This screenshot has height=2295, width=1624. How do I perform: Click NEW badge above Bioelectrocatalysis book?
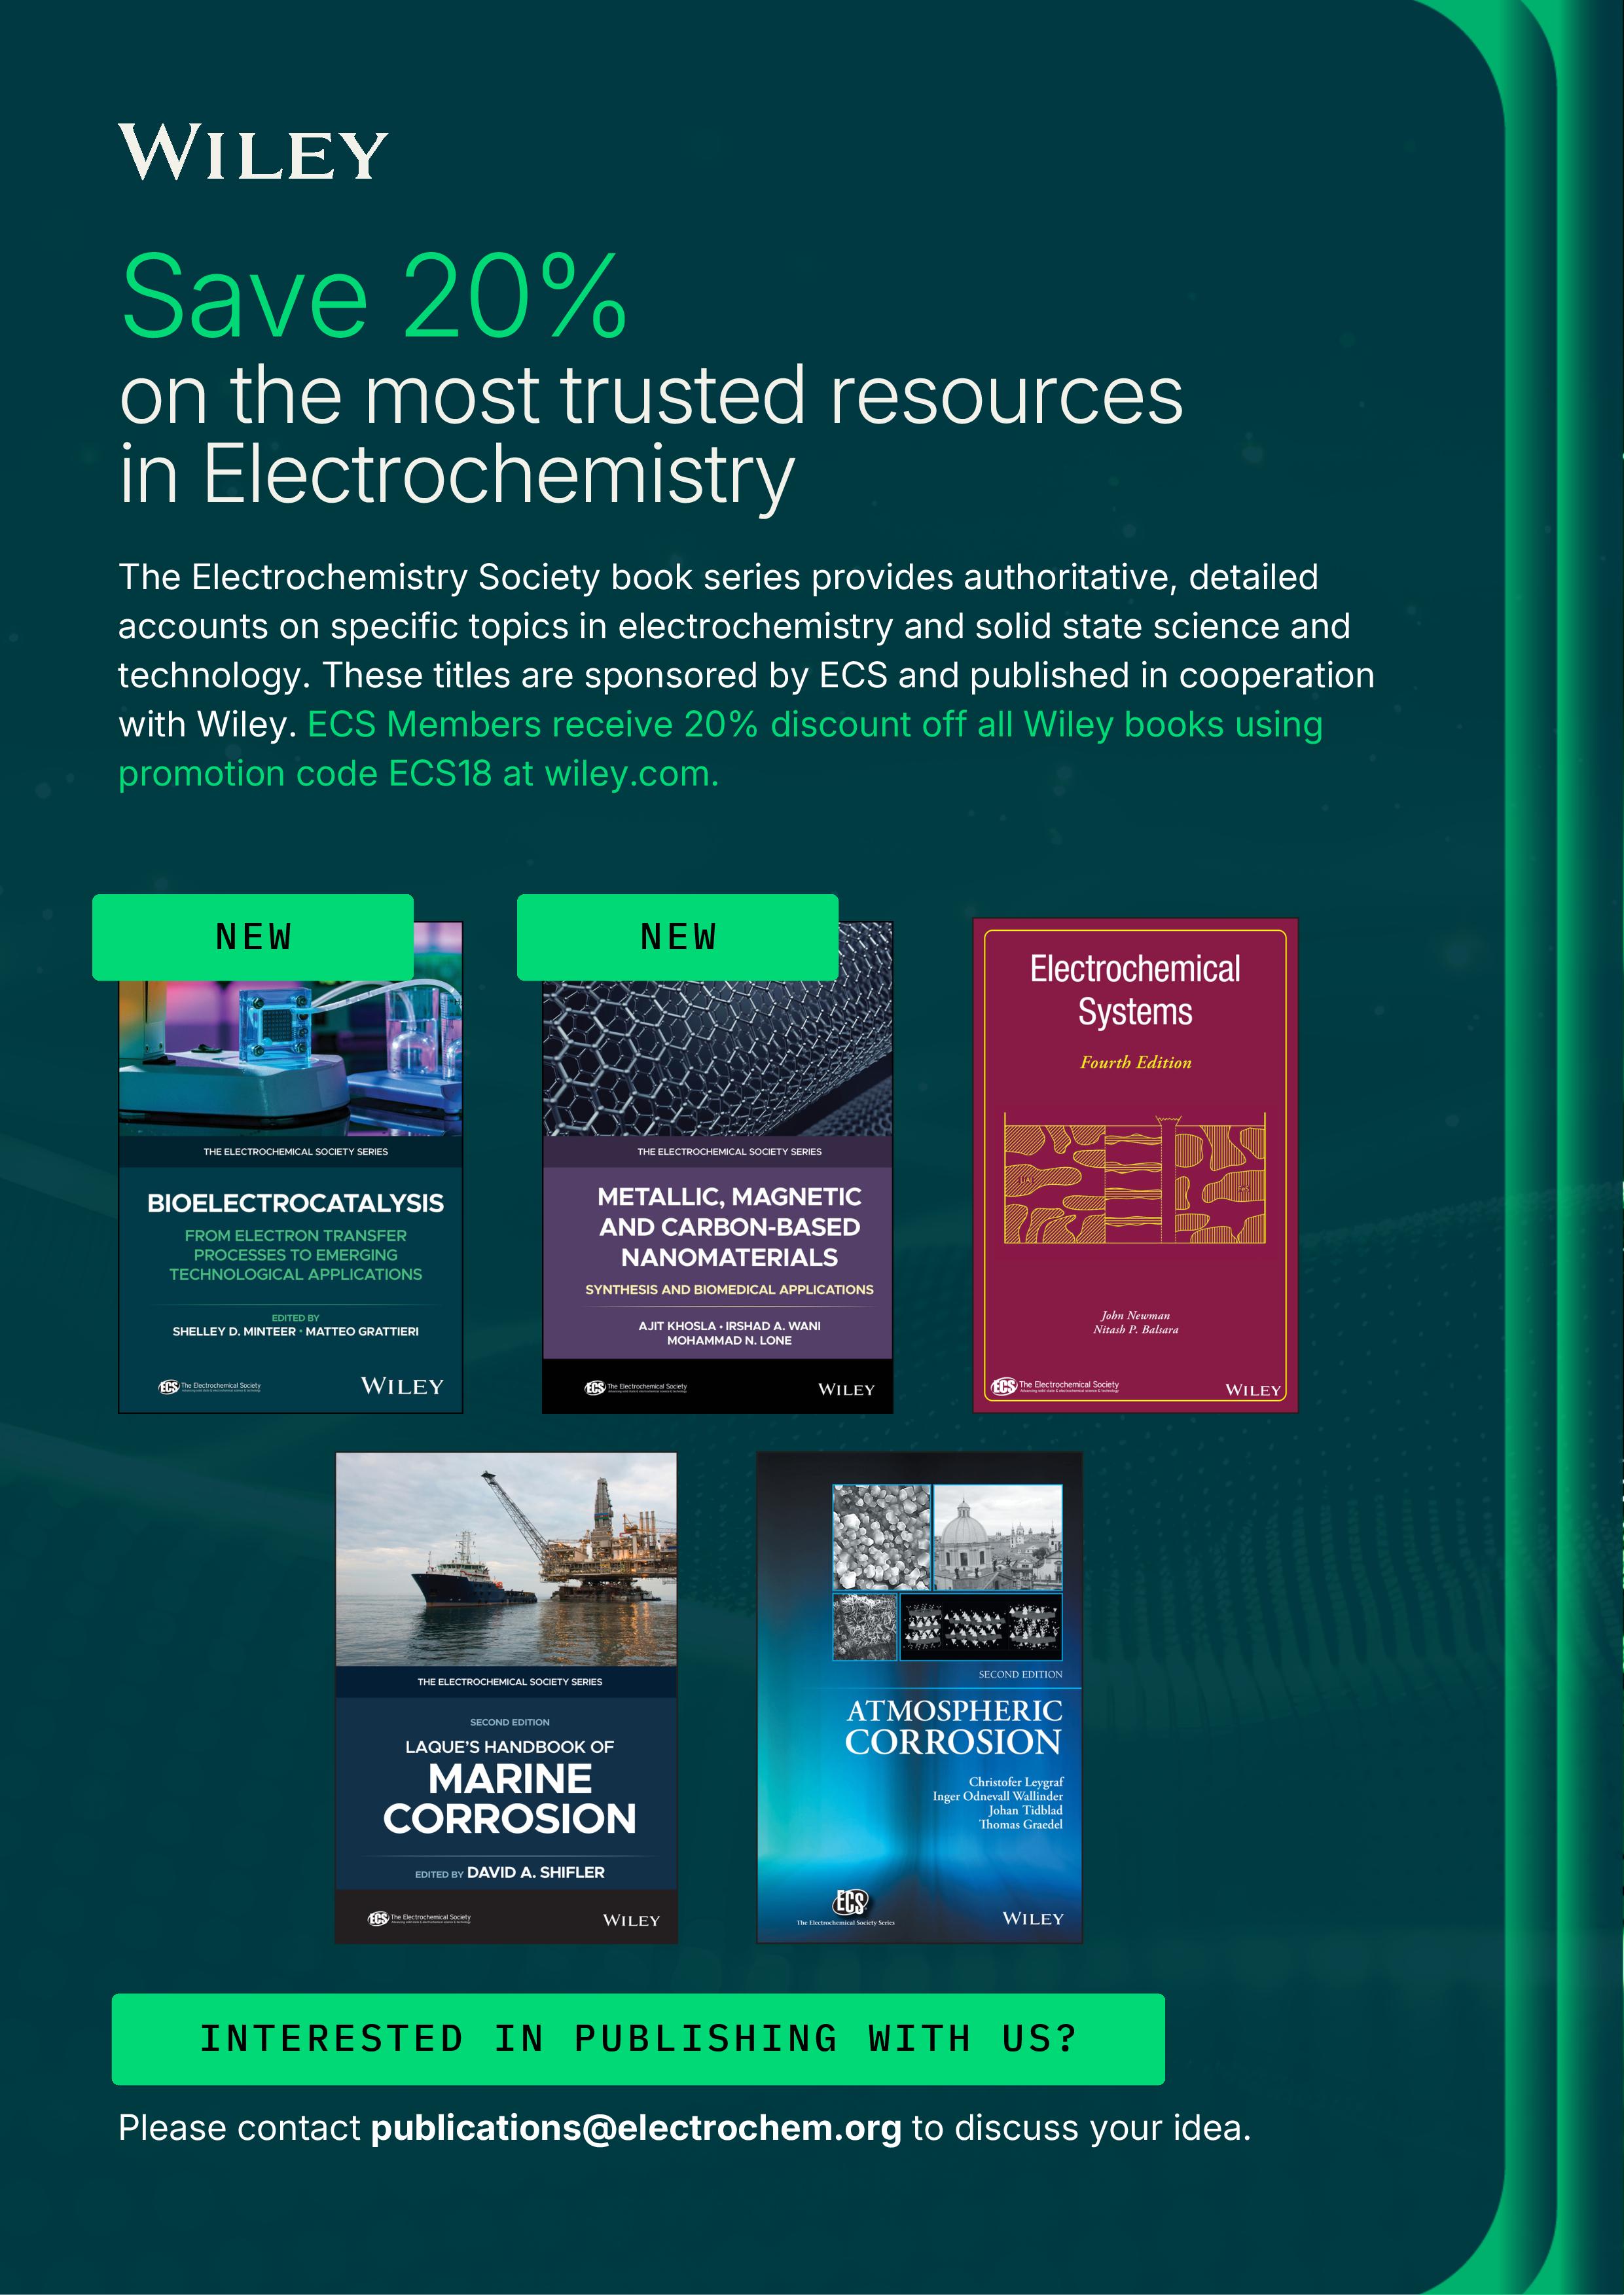click(253, 937)
